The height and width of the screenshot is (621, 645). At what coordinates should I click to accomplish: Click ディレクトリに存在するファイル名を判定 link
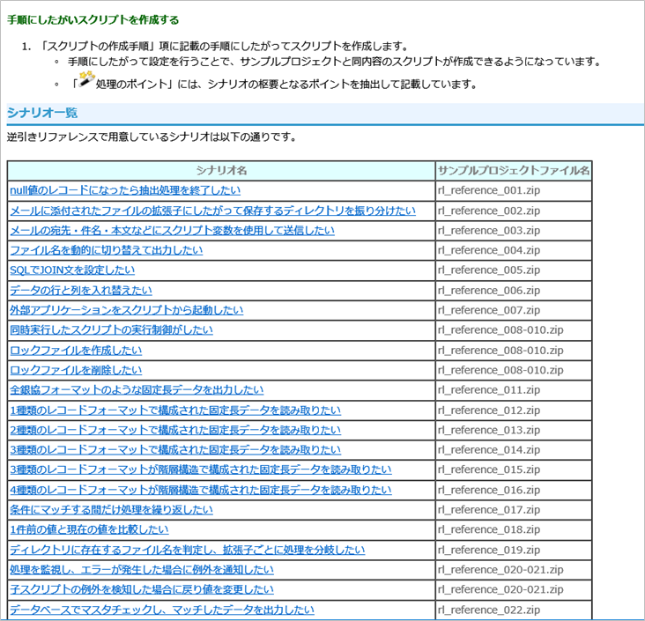pyautogui.click(x=187, y=550)
